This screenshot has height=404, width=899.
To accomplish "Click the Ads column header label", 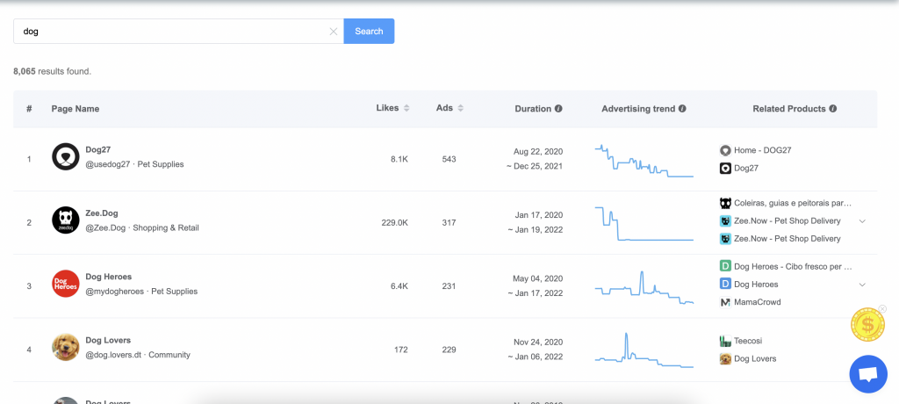I will tap(444, 108).
